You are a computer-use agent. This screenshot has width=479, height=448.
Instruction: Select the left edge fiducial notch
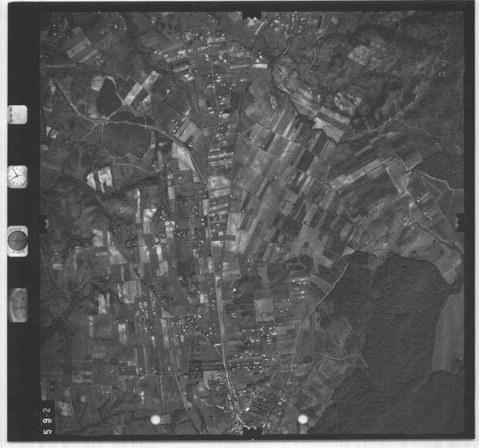click(x=43, y=222)
